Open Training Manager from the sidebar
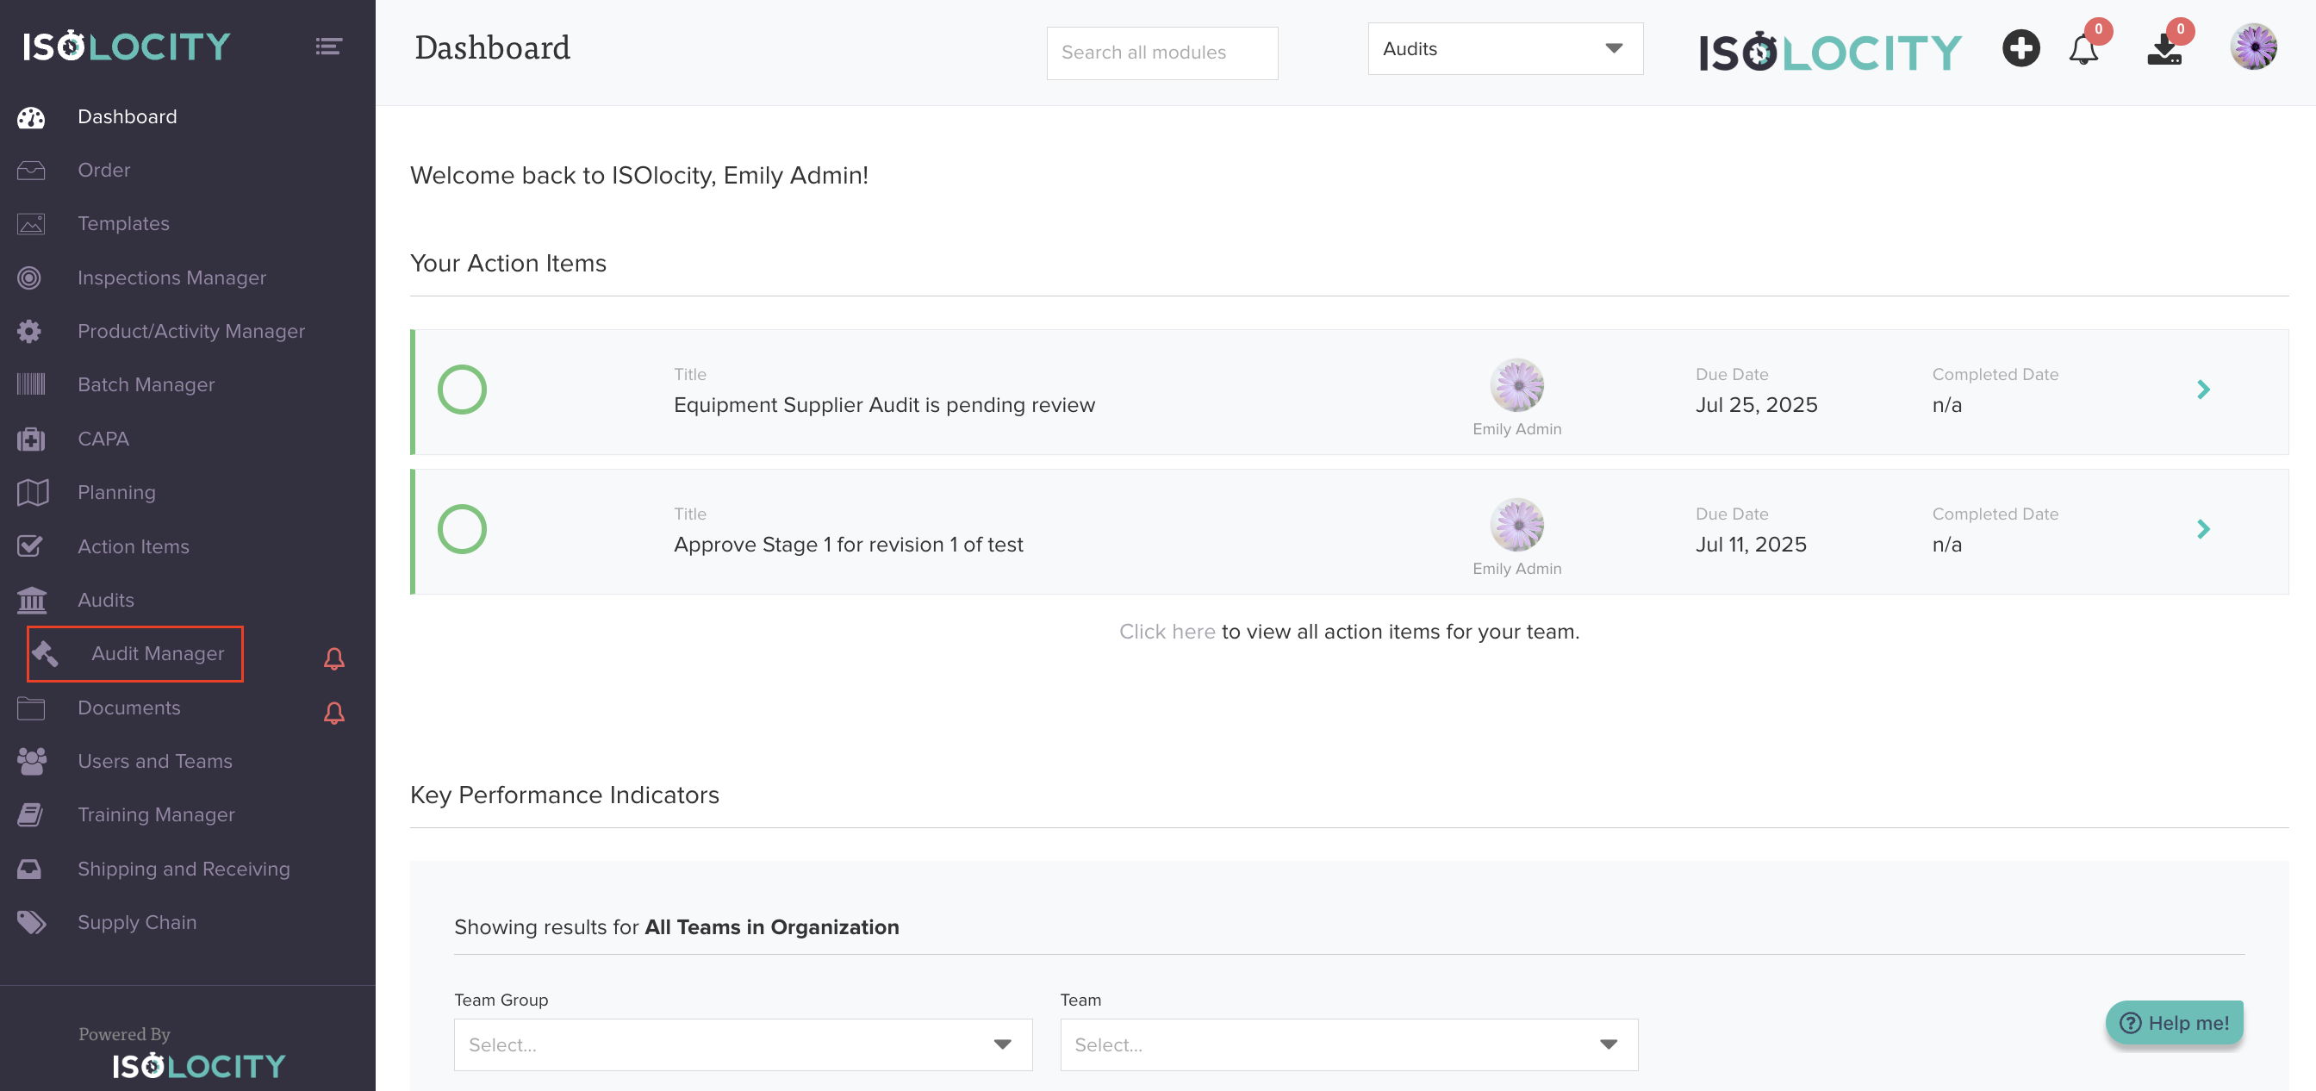Viewport: 2316px width, 1091px height. point(156,815)
